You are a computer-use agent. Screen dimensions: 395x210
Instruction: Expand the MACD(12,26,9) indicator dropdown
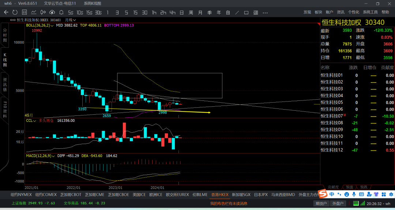click(x=40, y=156)
